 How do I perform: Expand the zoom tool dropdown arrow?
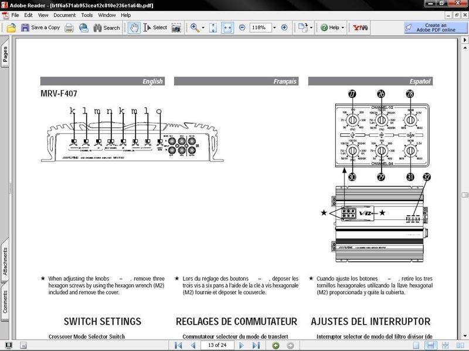pos(203,27)
